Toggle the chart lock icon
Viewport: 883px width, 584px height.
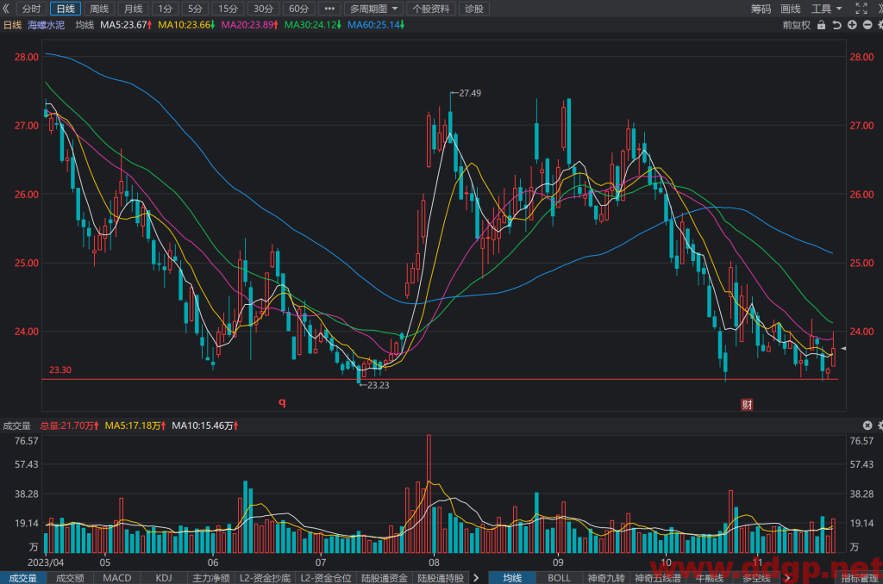click(x=821, y=25)
